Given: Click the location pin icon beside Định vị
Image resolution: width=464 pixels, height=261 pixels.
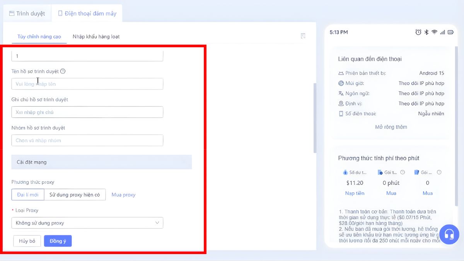Looking at the screenshot, I should [x=341, y=103].
